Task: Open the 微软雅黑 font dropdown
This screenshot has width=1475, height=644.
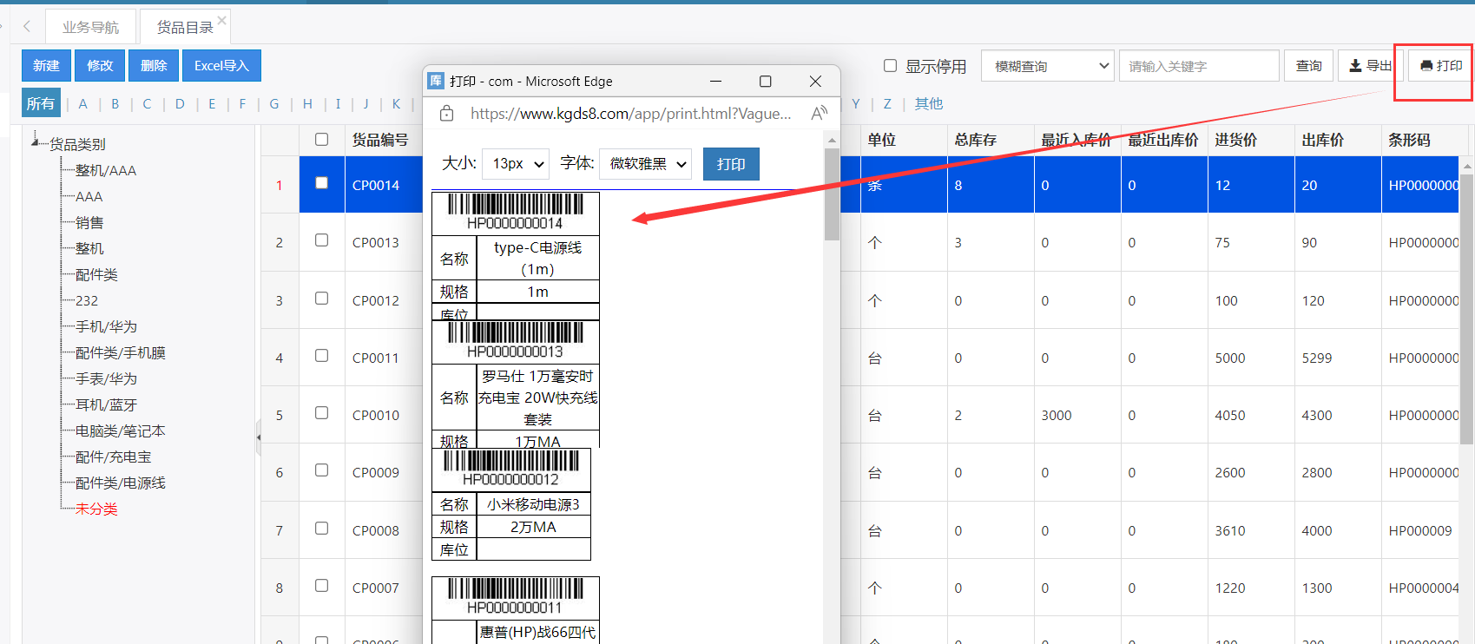Action: click(645, 164)
